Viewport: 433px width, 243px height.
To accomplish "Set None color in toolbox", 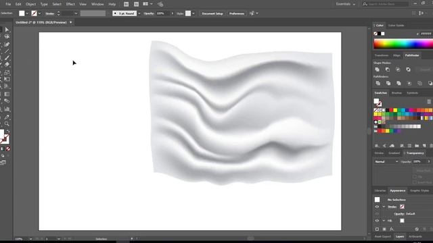I will 8,148.
